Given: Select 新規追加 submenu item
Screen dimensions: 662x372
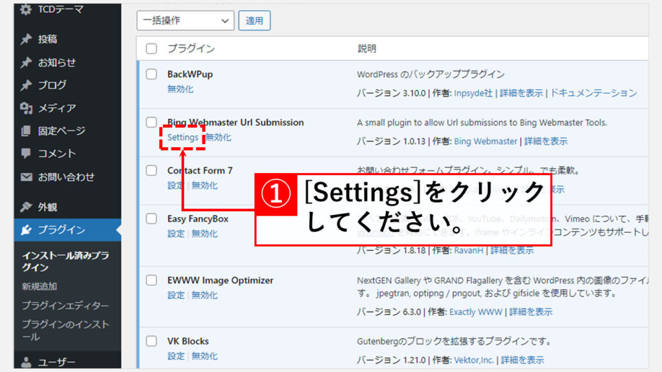Looking at the screenshot, I should (39, 286).
